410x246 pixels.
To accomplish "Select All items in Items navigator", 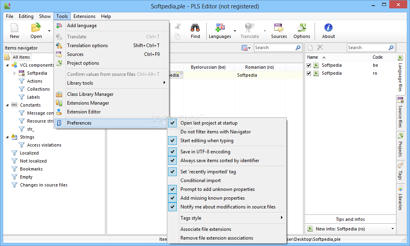I will click(22, 57).
